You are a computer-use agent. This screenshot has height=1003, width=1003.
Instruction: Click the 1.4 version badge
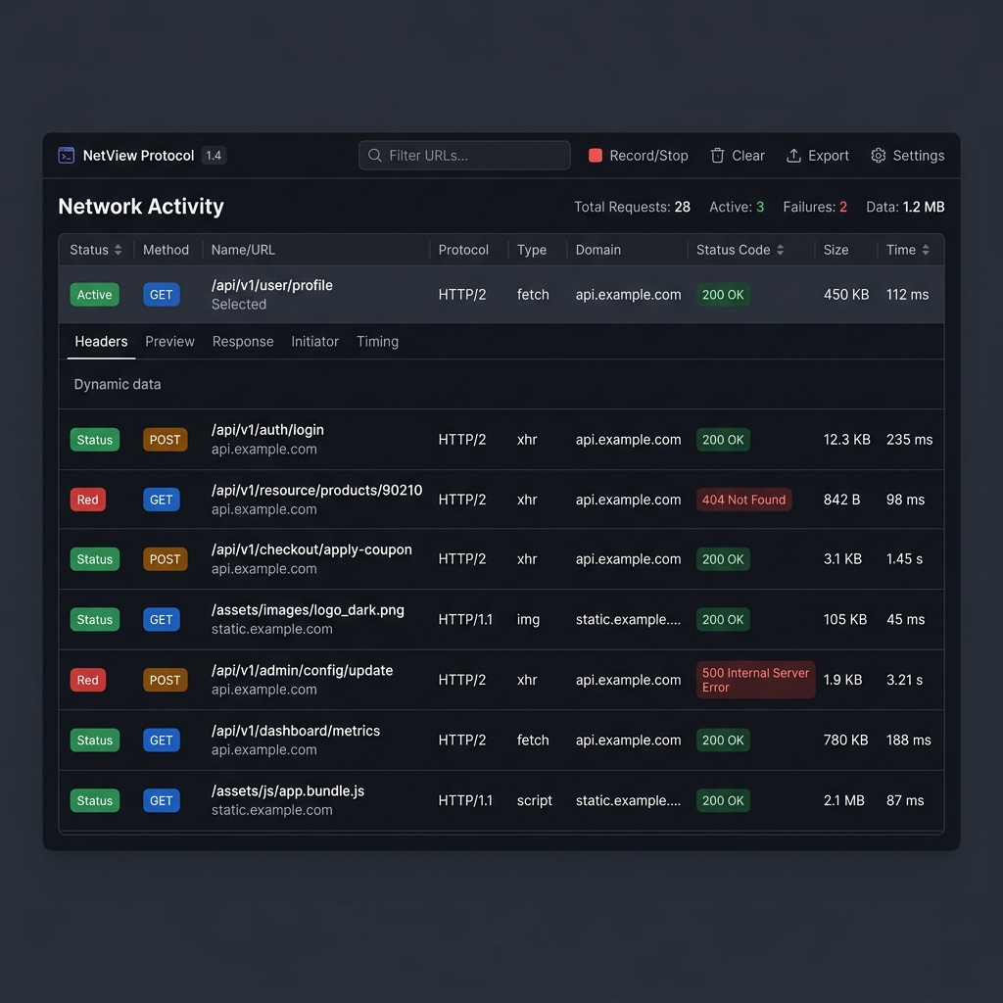(214, 156)
